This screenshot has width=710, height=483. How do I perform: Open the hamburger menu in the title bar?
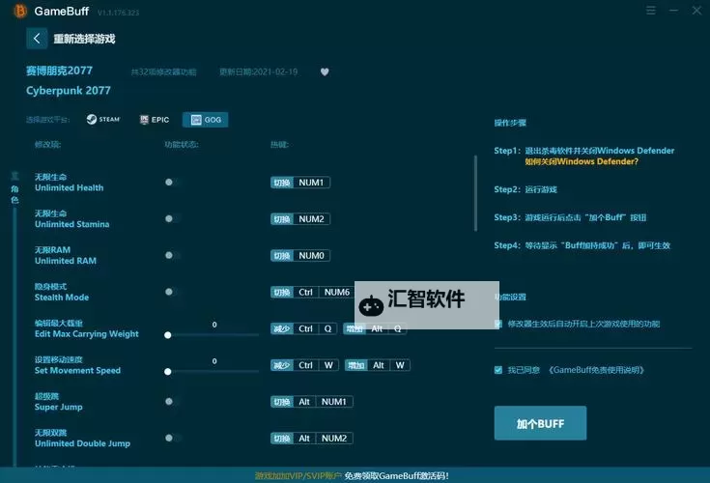coord(651,11)
